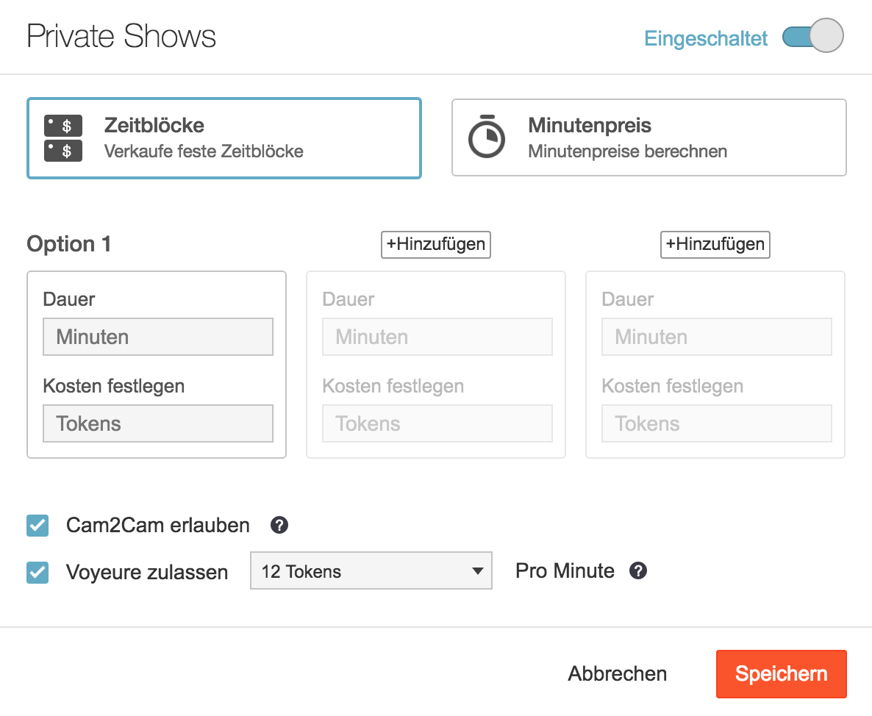Screen dimensions: 872x716
Task: Click the Option 1 Minuten duration field
Action: pyautogui.click(x=158, y=337)
